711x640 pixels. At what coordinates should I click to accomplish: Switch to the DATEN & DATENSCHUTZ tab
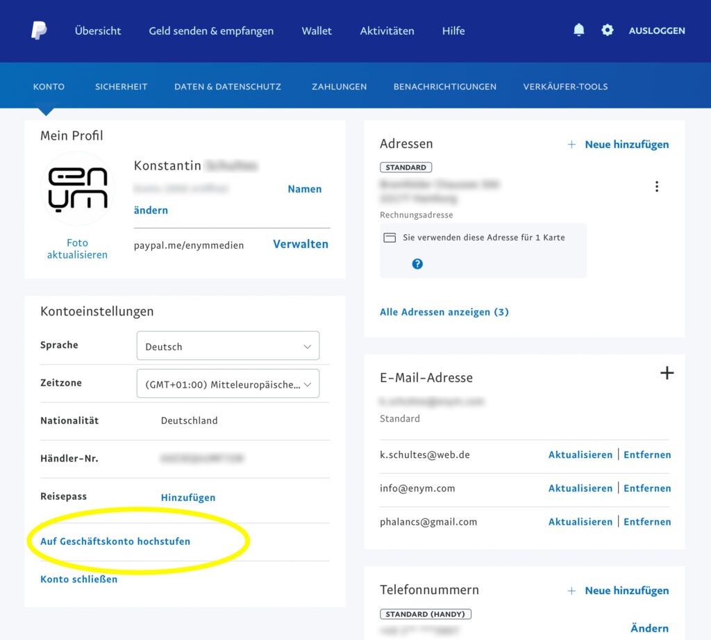[228, 87]
